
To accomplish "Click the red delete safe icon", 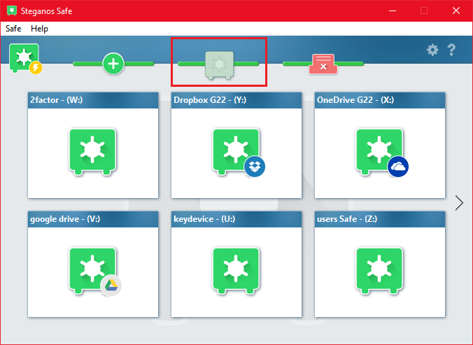I will point(322,64).
